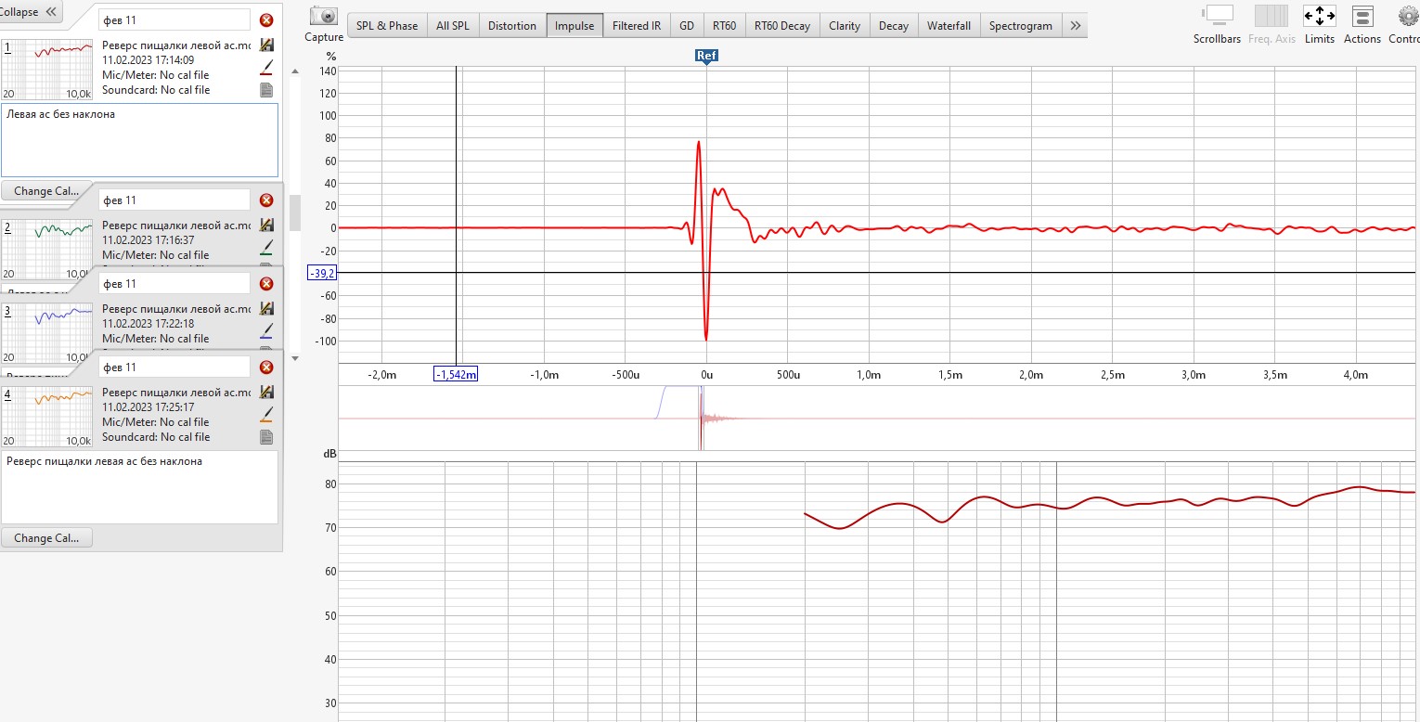Open the Filtered IR tab

[x=637, y=26]
